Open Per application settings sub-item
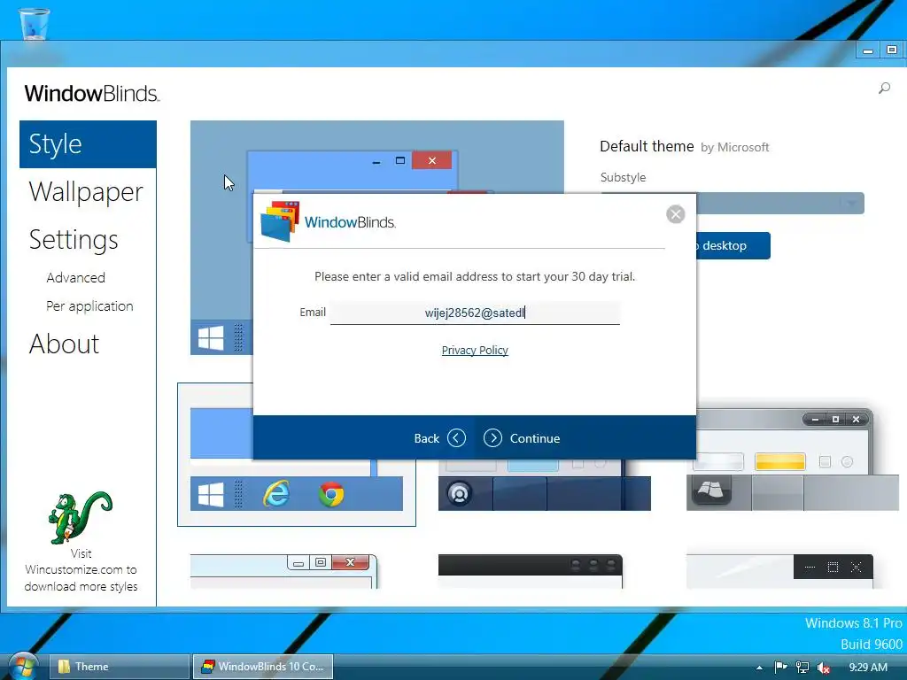 coord(89,306)
